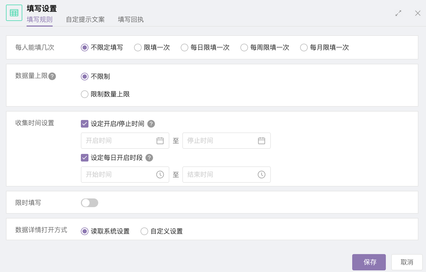The width and height of the screenshot is (426, 272).
Task: Uncheck 设定每日开启时段 checkbox
Action: (85, 158)
